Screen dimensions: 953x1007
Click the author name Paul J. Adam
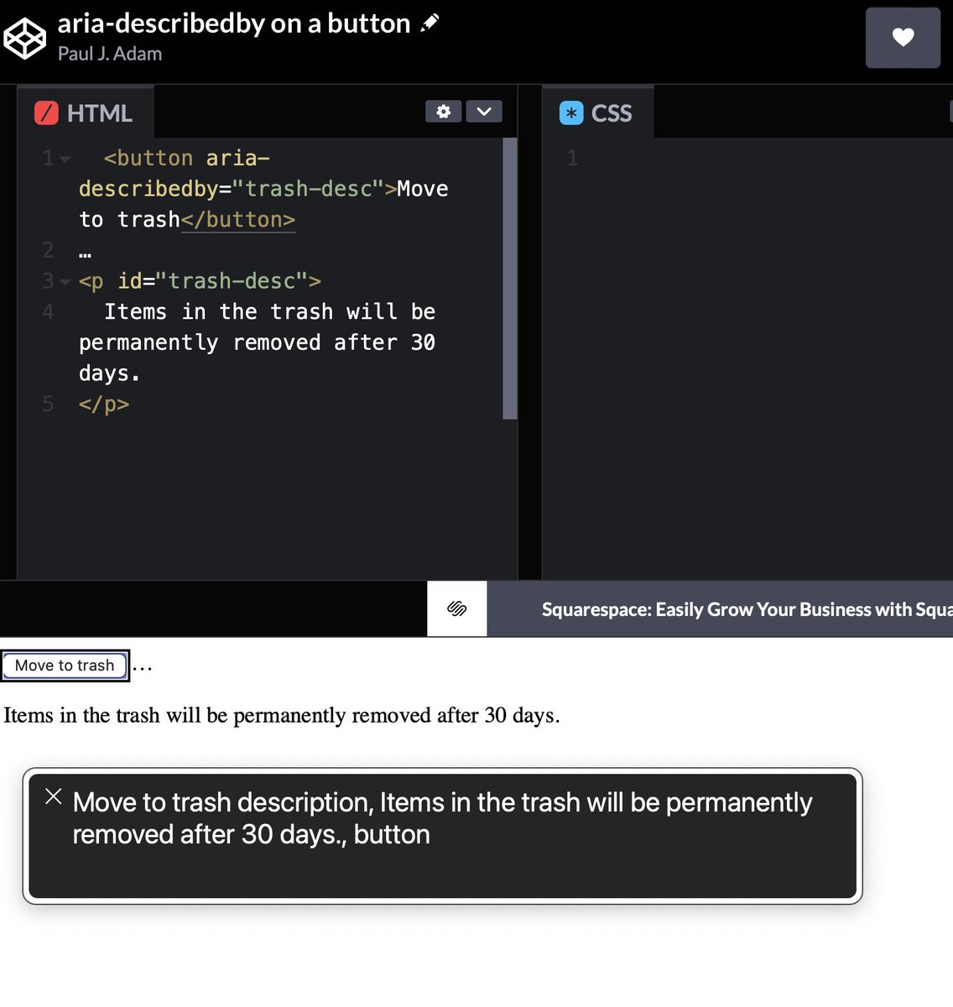pyautogui.click(x=110, y=53)
